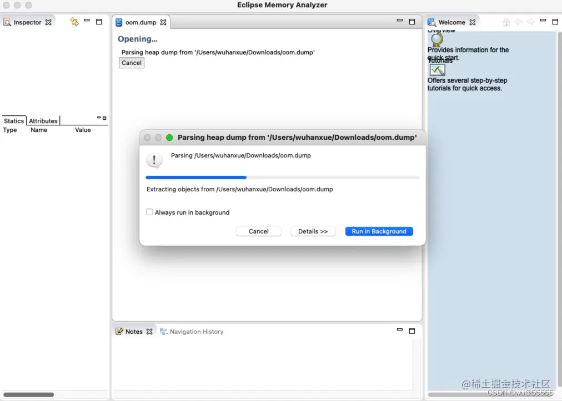Image resolution: width=562 pixels, height=401 pixels.
Task: Go to Welcome home page icon
Action: 506,22
